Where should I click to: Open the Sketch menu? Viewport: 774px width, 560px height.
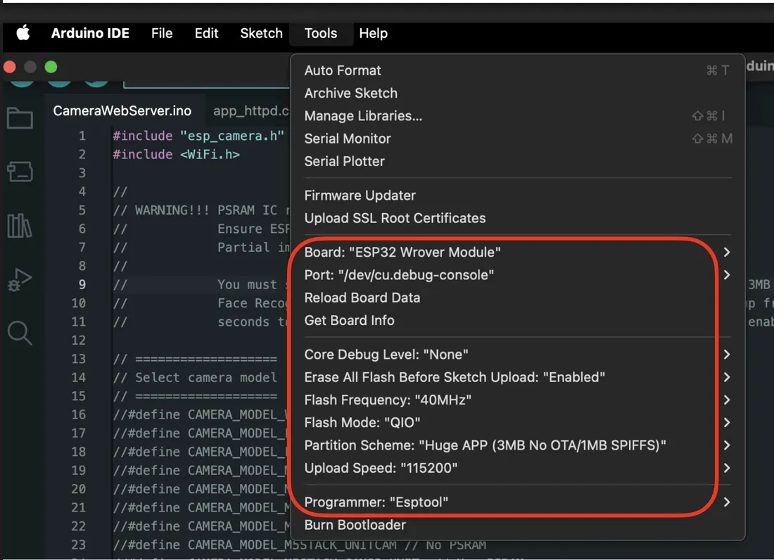coord(261,33)
